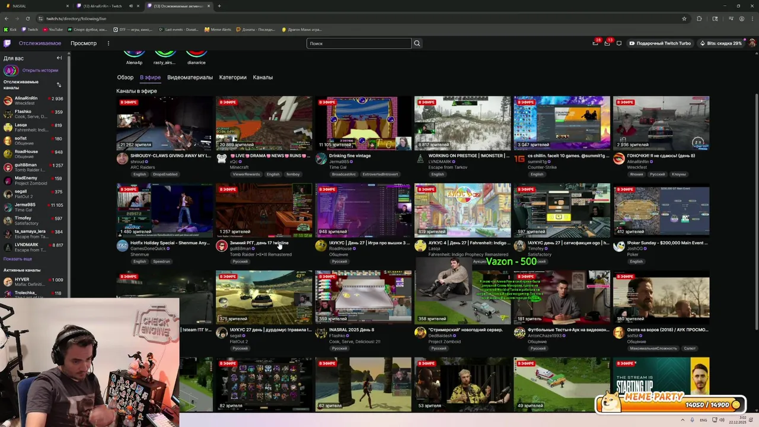Click Drinking fine vintage stream title
Viewport: 759px width, 427px height.
(x=350, y=156)
